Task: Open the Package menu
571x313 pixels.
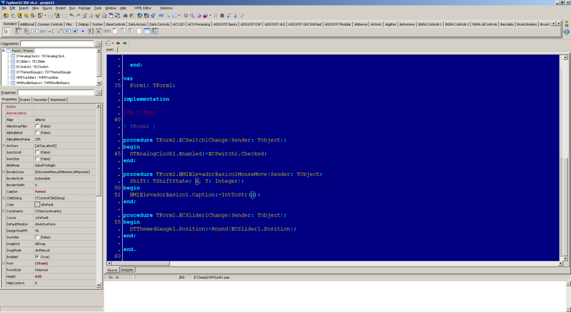Action: [84, 8]
